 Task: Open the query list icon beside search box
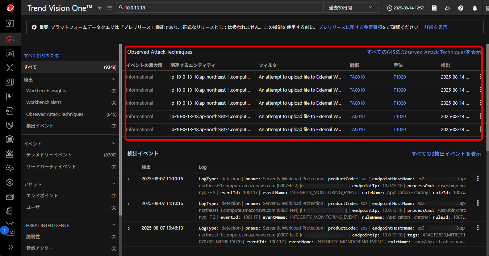pyautogui.click(x=109, y=8)
